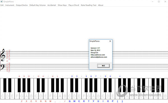Image resolution: width=168 pixels, height=103 pixels.
Task: Click the SimplePiano app icon in title bar
Action: (x=2, y=1)
